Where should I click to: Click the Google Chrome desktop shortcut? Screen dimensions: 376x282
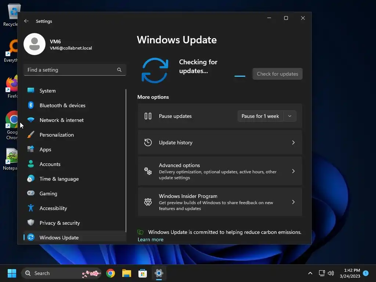[x=11, y=125]
